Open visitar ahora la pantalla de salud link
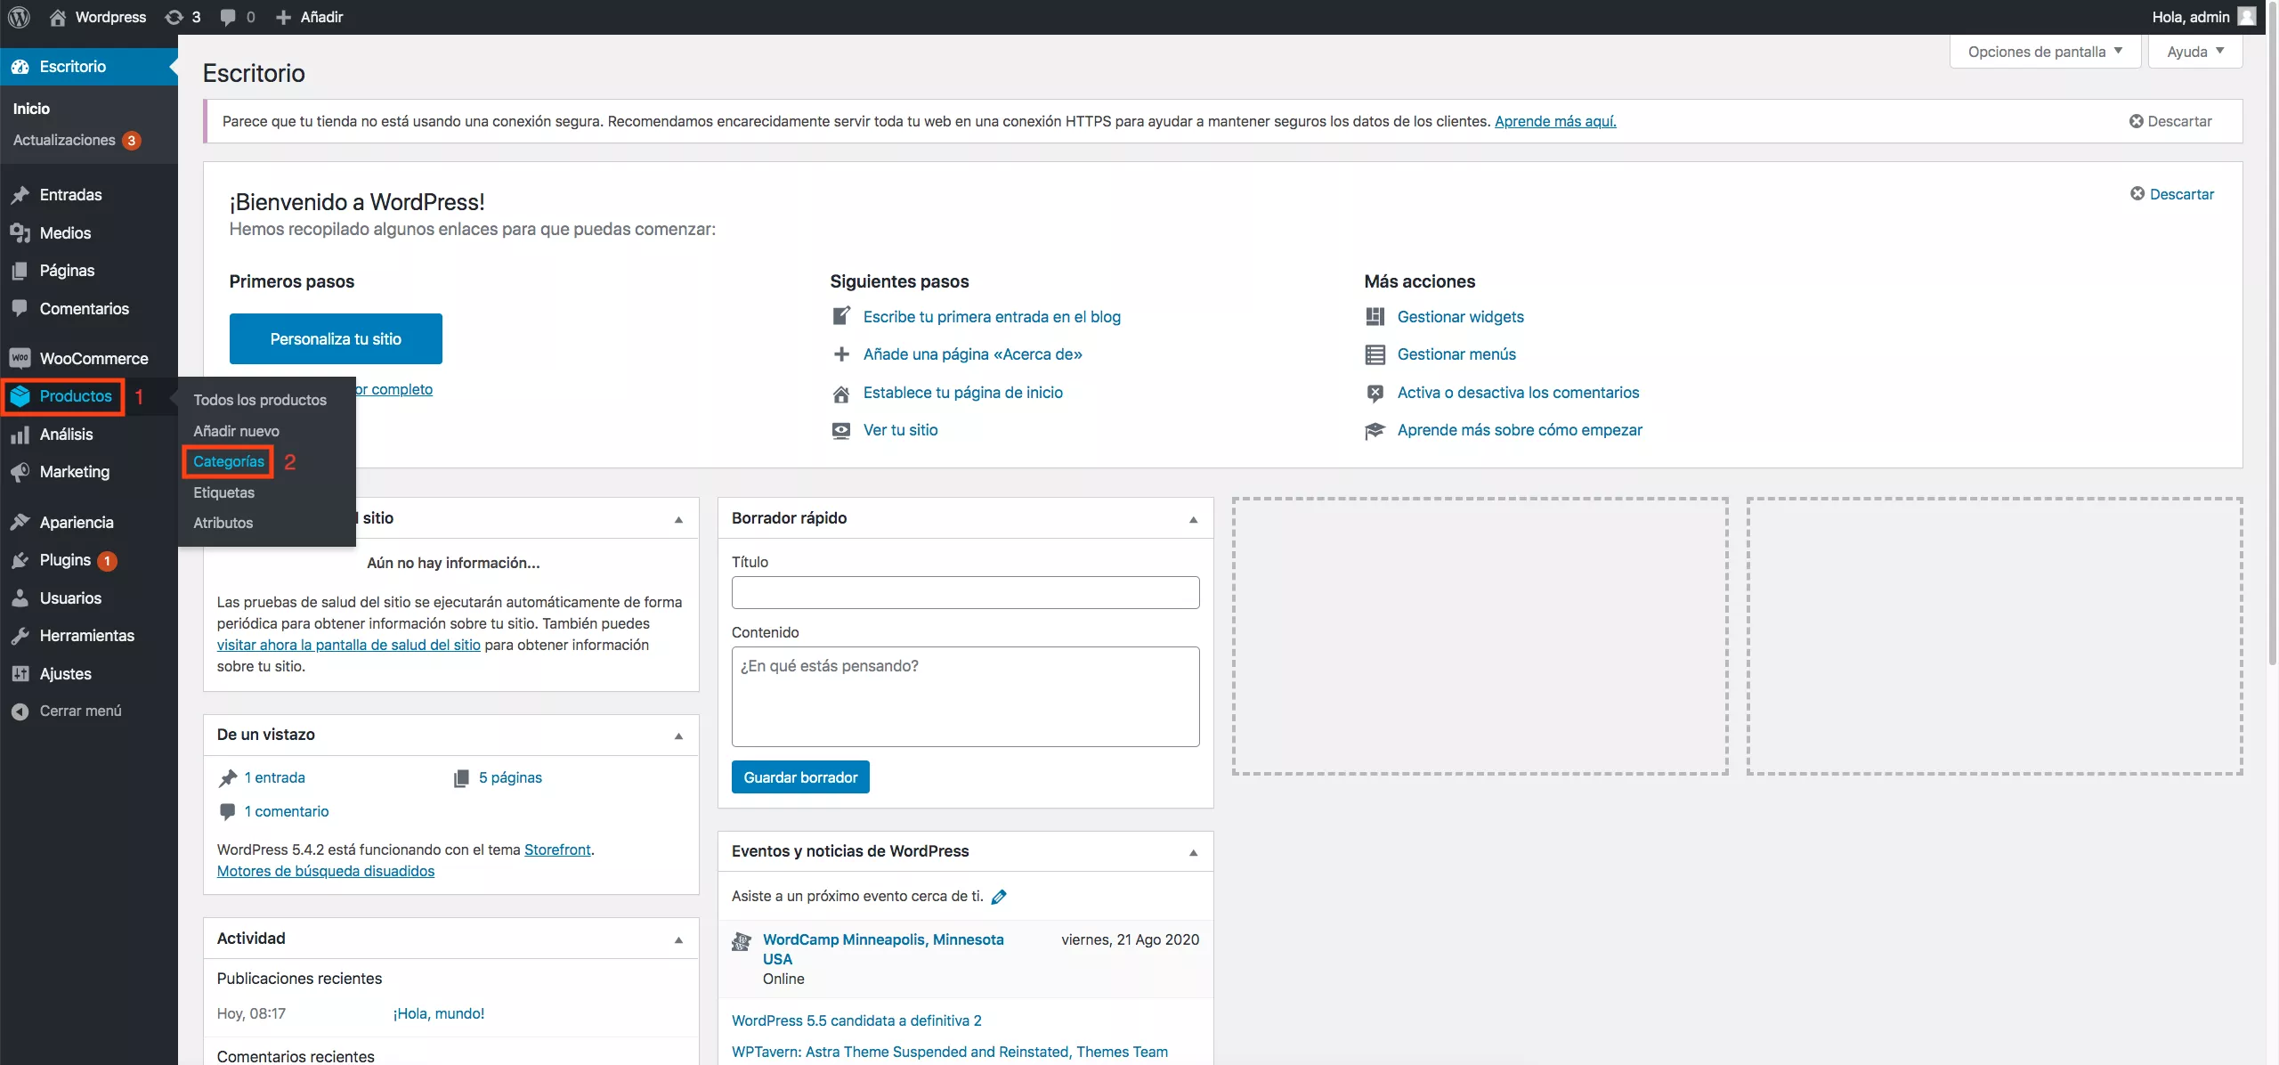Screen dimensions: 2279x1065 348,645
